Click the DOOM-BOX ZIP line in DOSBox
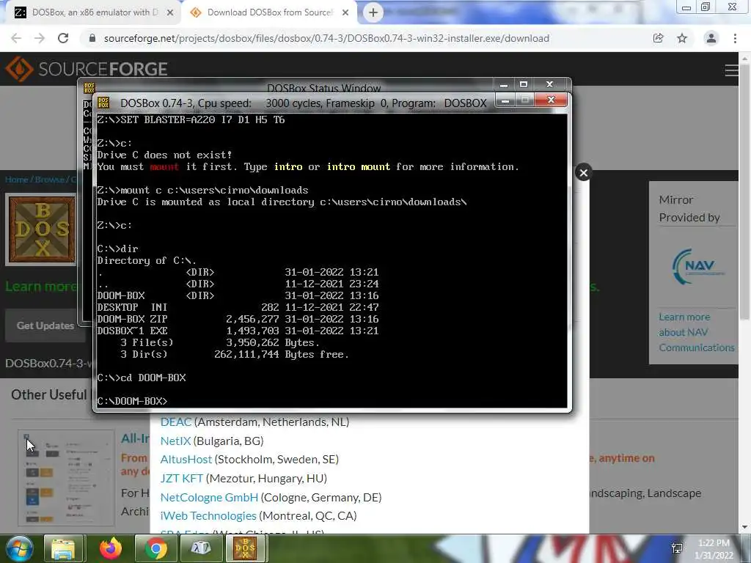This screenshot has width=751, height=563. [238, 319]
